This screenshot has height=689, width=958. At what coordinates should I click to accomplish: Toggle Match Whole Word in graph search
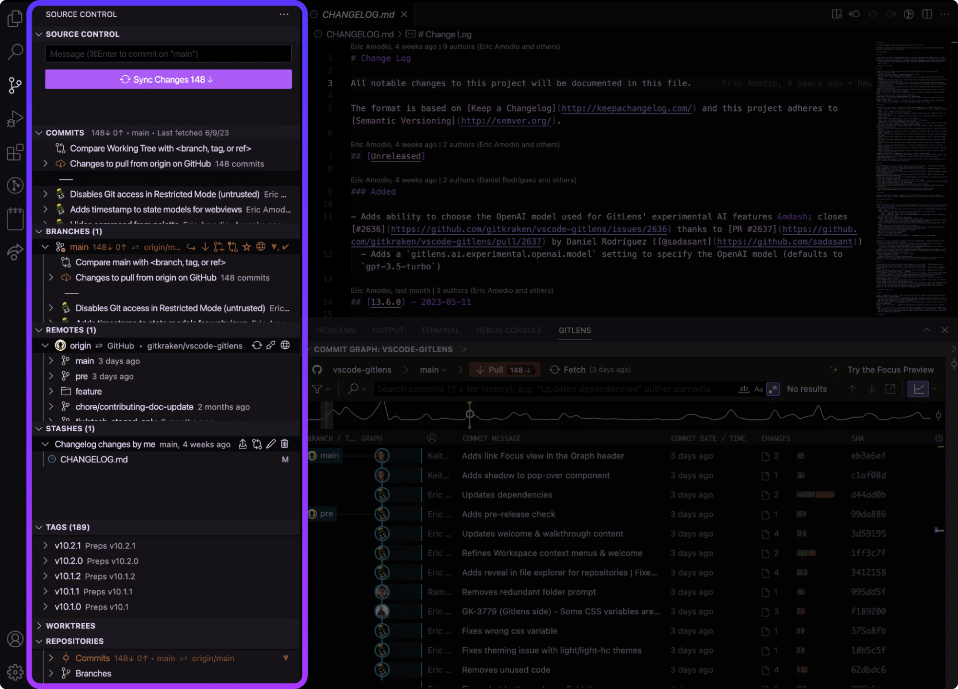pyautogui.click(x=744, y=389)
